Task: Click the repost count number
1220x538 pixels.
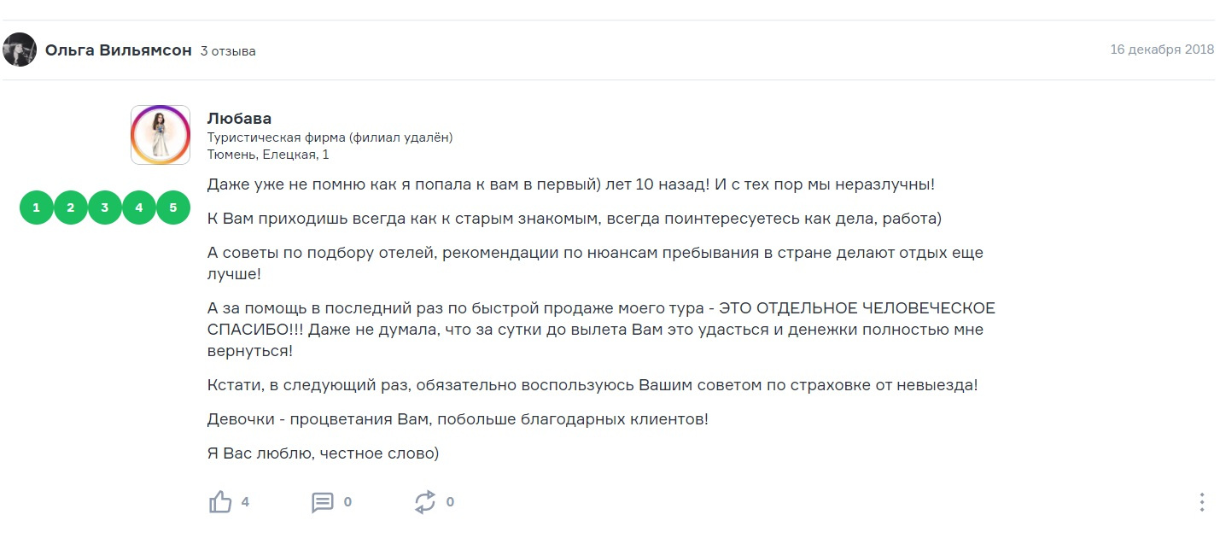Action: (x=450, y=502)
